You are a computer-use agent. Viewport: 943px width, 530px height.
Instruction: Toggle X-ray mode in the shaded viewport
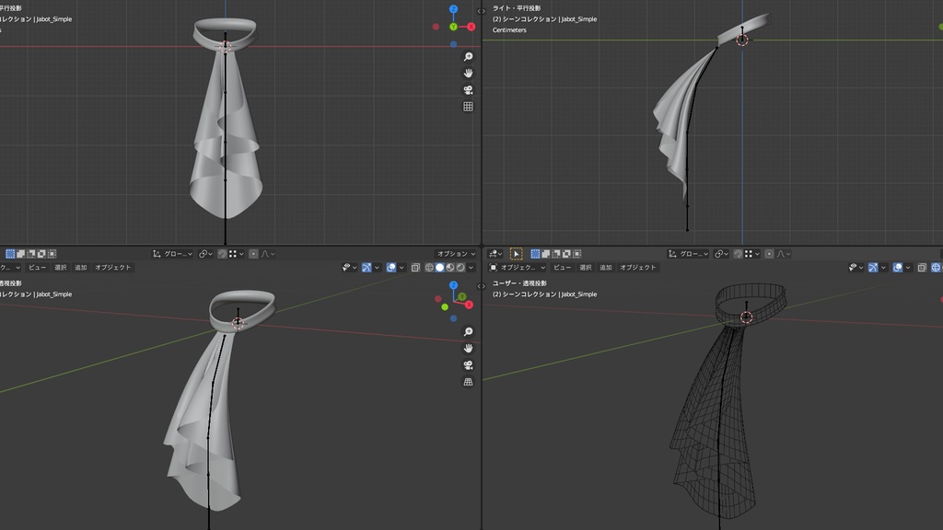(414, 267)
